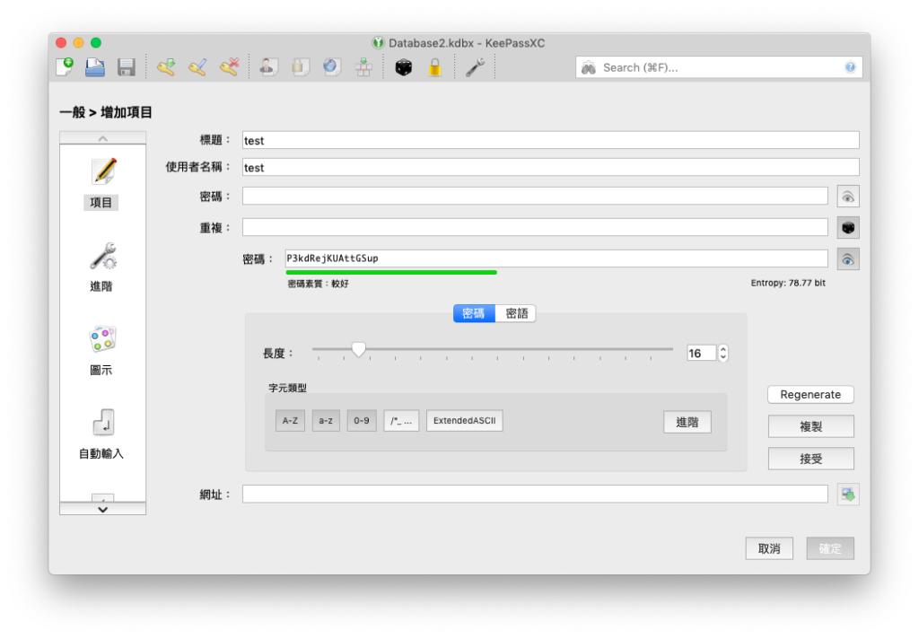Select 項目 in the left sidebar

pyautogui.click(x=101, y=183)
